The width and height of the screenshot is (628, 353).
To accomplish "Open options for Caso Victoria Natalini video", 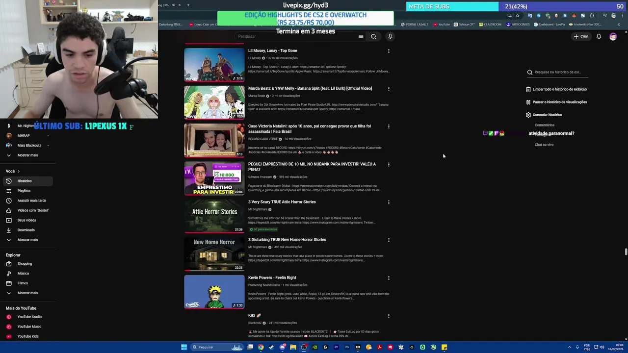I will [x=389, y=126].
